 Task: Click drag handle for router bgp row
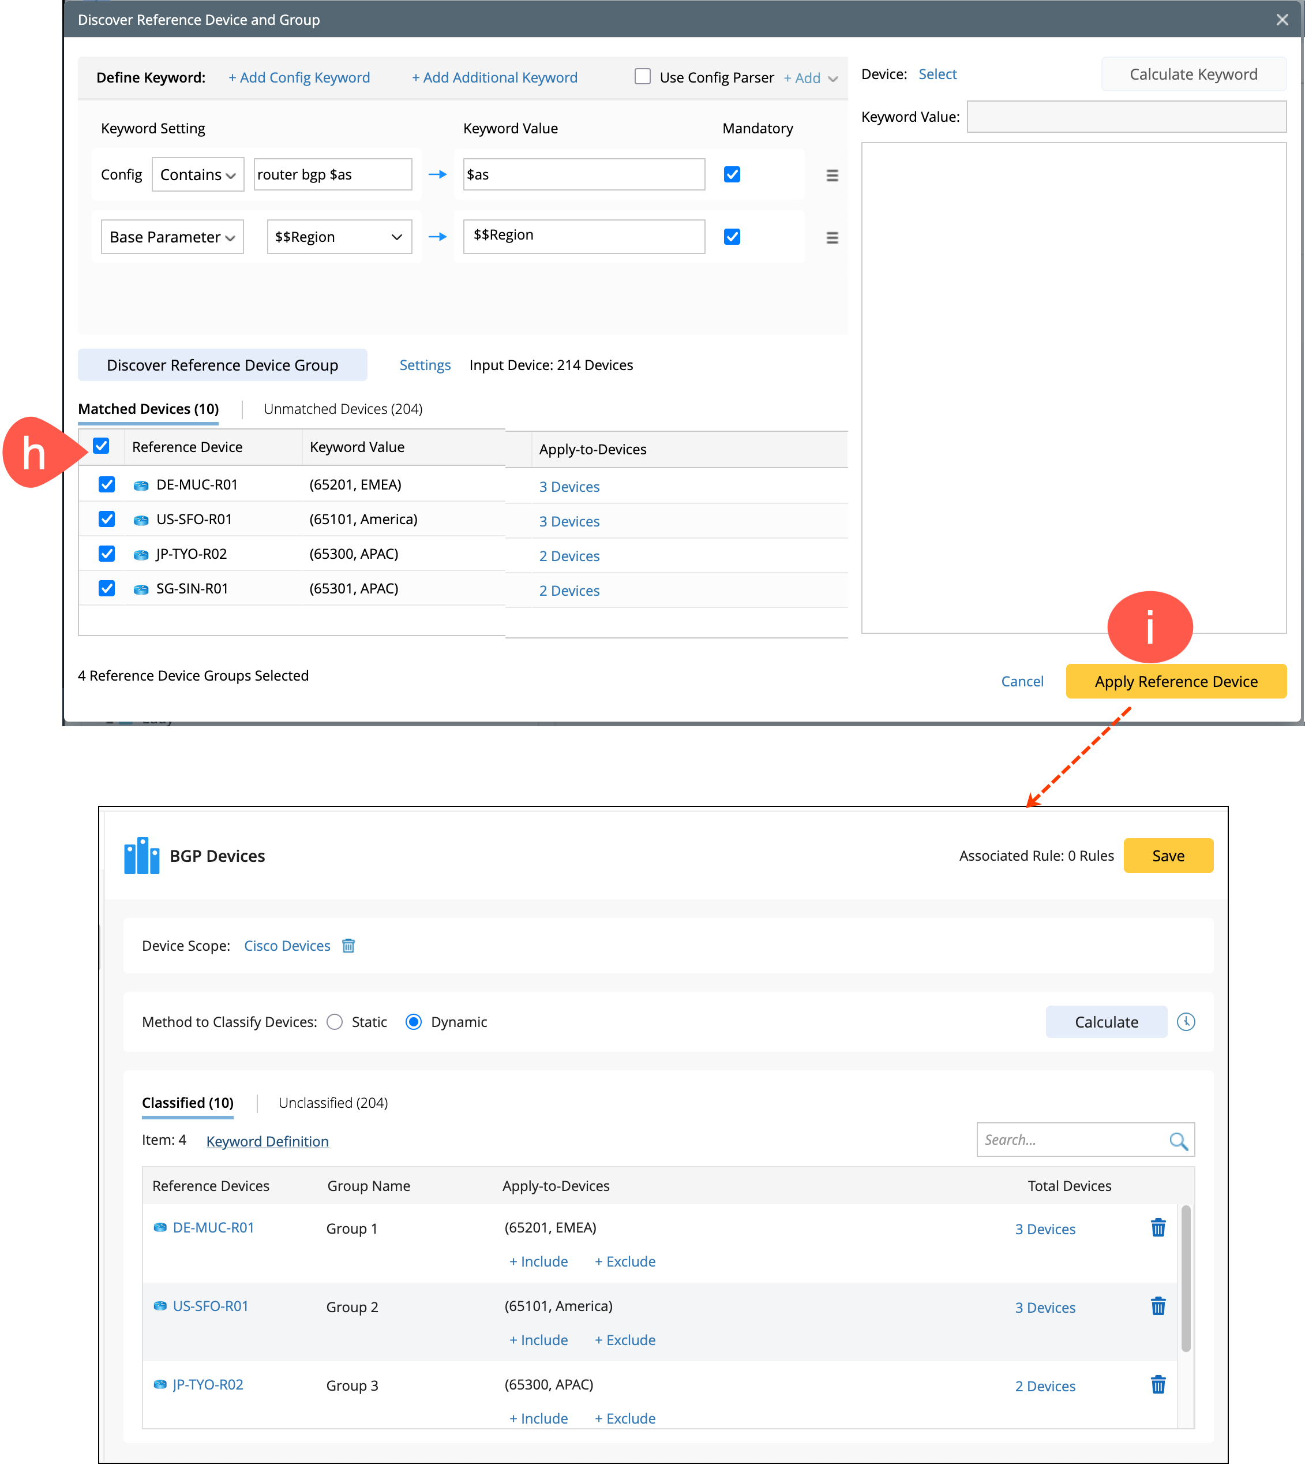click(832, 175)
